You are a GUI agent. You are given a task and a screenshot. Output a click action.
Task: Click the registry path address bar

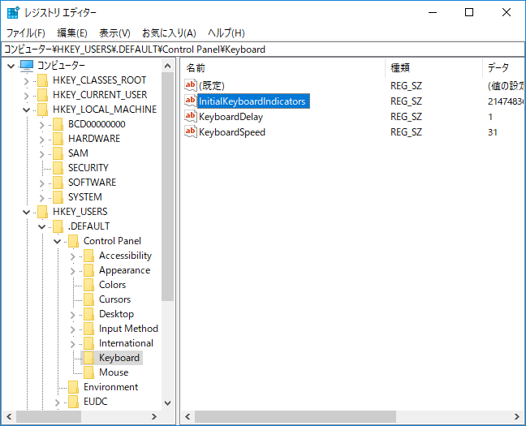263,49
